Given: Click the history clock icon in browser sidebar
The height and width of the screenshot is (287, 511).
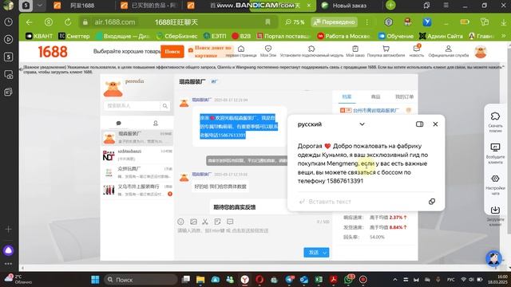Looking at the screenshot, I should (x=9, y=22).
